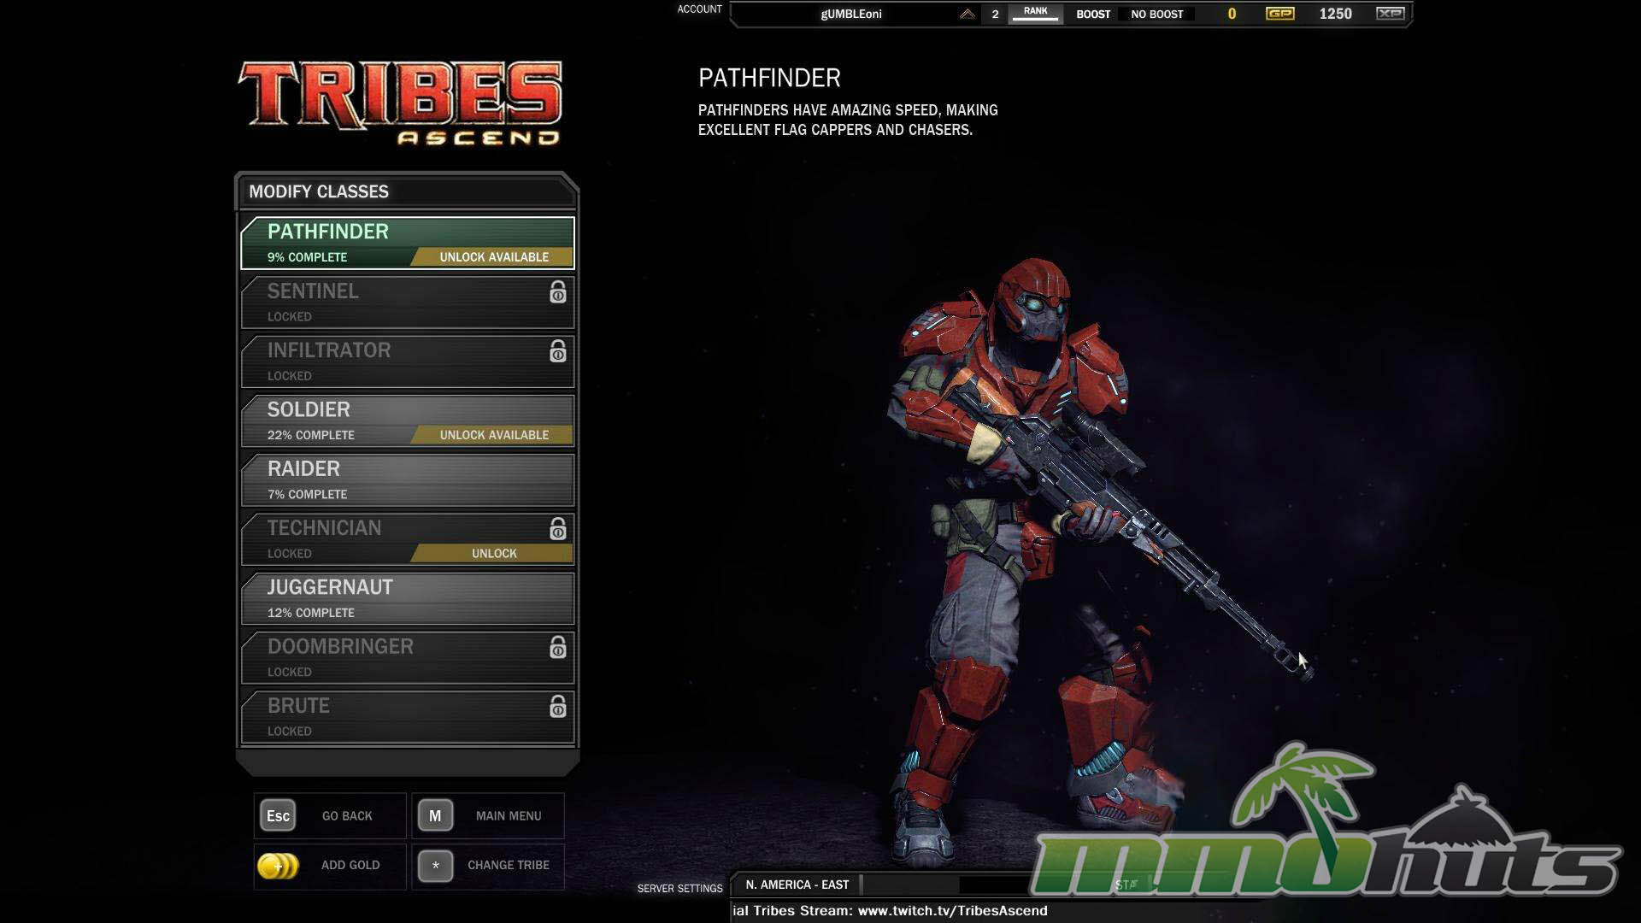Click Unlock on Technician class
Screen dimensions: 1641x923
point(493,554)
